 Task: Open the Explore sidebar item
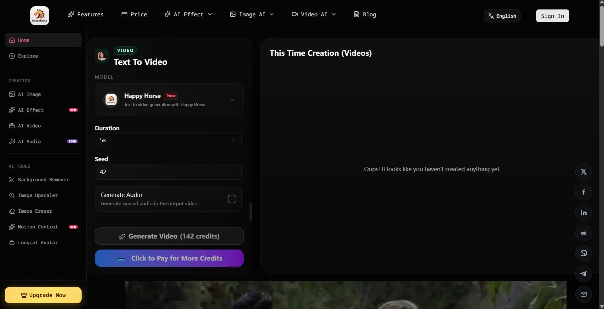coord(28,56)
